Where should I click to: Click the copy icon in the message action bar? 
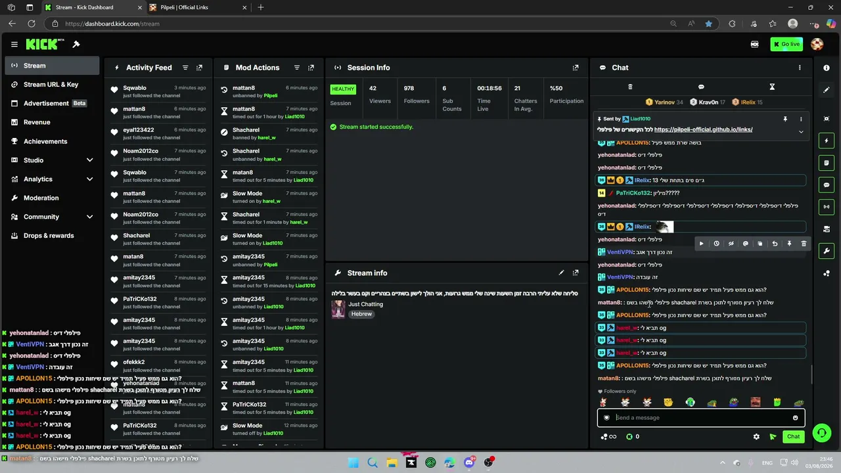760,244
